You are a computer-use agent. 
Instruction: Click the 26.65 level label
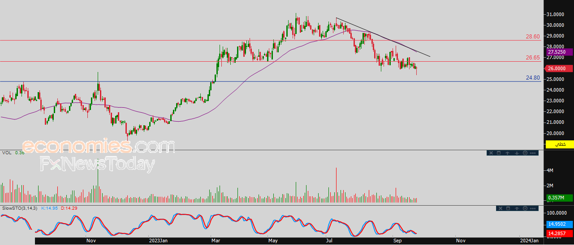point(533,58)
